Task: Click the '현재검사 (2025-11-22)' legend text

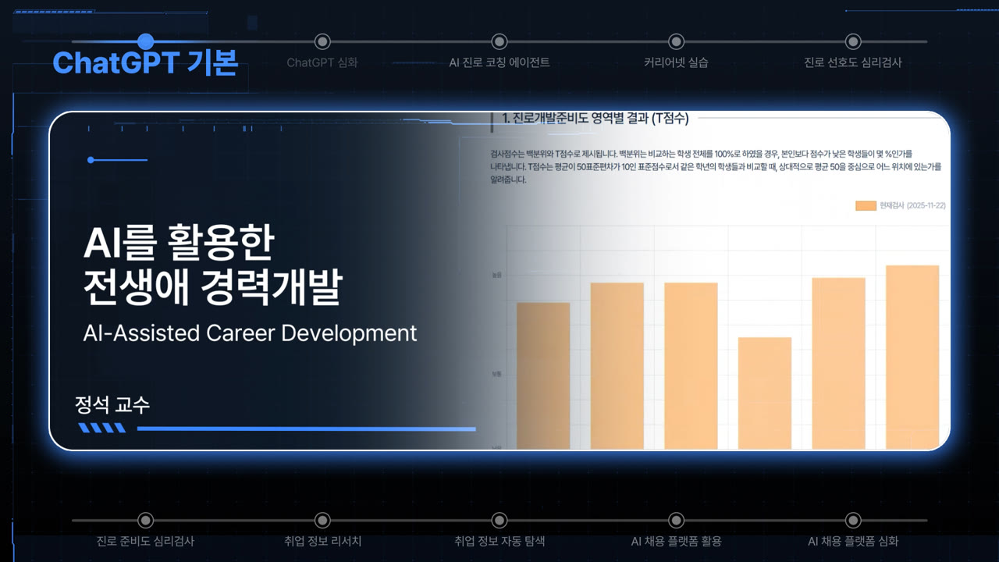Action: pos(912,206)
